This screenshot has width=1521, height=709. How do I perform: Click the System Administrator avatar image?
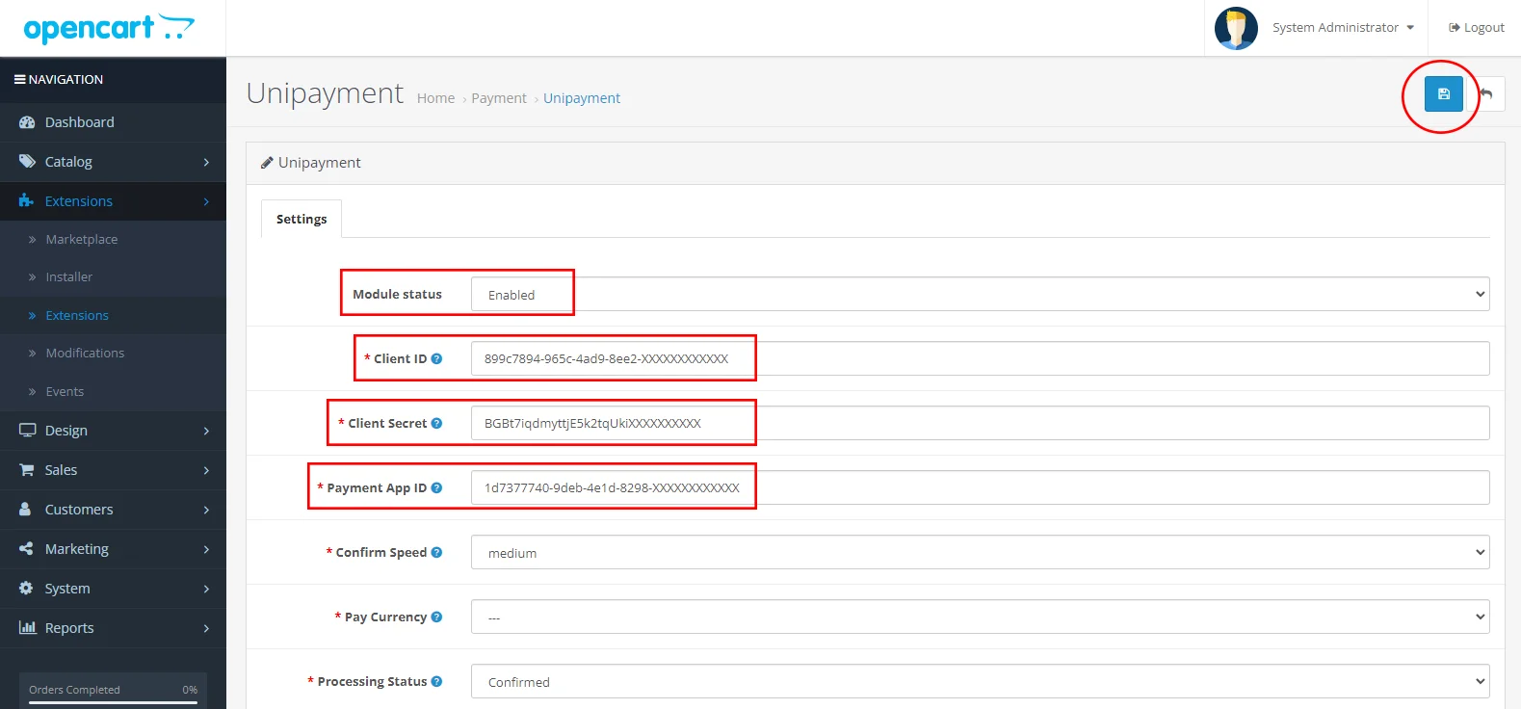[1236, 28]
